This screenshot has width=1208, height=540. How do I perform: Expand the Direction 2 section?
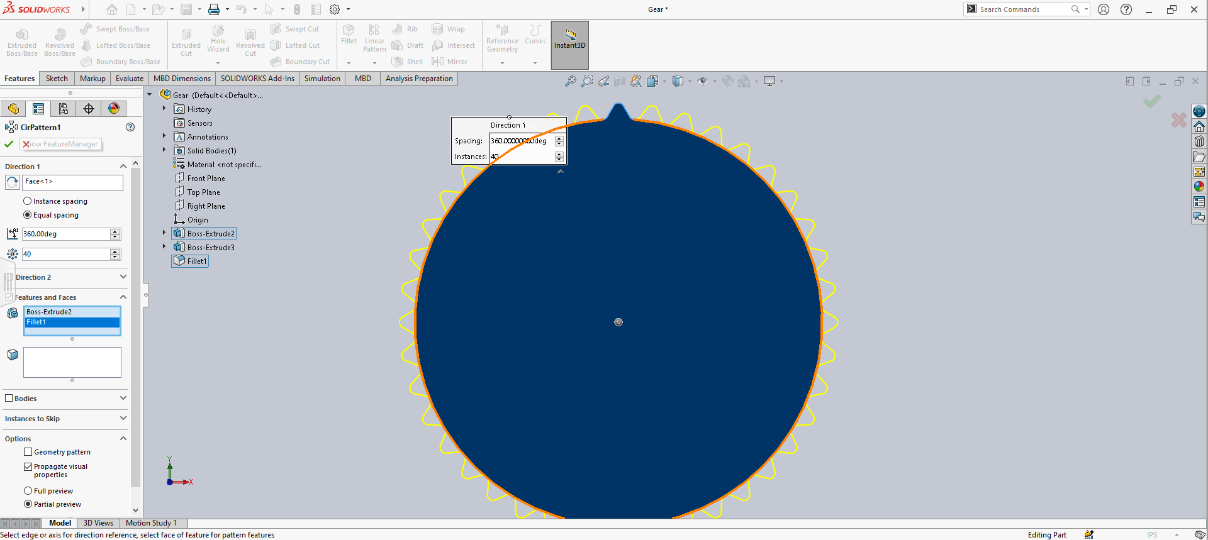click(123, 277)
